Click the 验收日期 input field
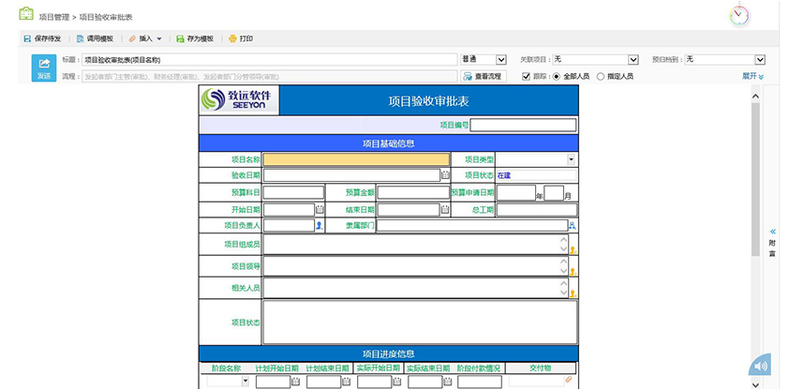The height and width of the screenshot is (389, 789). click(x=351, y=175)
